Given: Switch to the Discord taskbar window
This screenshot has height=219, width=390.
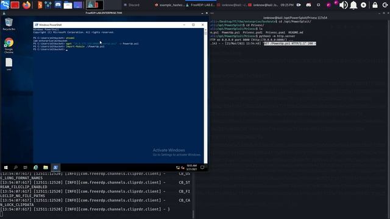Looking at the screenshot, I should [132, 5].
